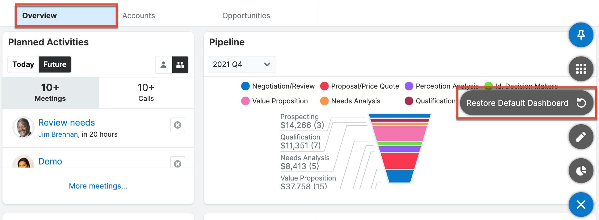
Task: Click the blue pin dashboard icon
Action: pyautogui.click(x=581, y=35)
